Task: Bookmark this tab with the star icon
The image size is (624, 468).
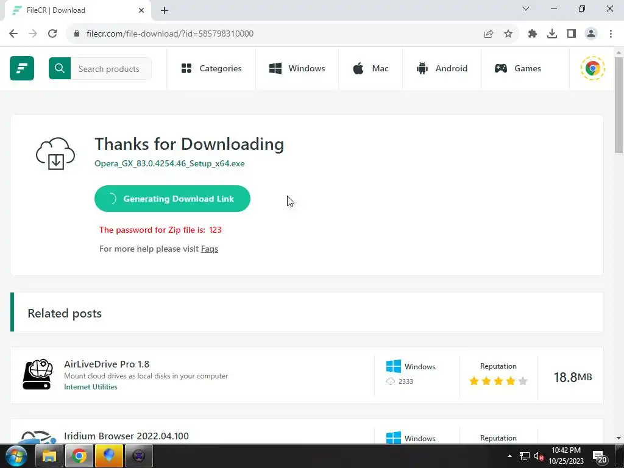Action: [x=508, y=34]
